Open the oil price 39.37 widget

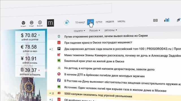coord(30,72)
